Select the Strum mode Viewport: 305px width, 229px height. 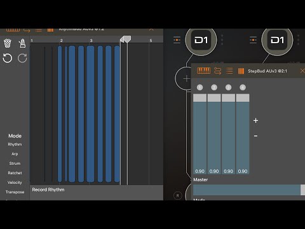pos(15,163)
